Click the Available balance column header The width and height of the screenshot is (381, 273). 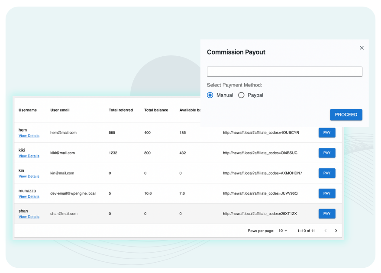coord(190,110)
